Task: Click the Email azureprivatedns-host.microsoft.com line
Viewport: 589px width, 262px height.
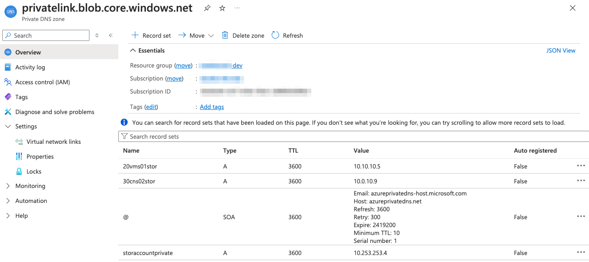Action: coord(410,193)
